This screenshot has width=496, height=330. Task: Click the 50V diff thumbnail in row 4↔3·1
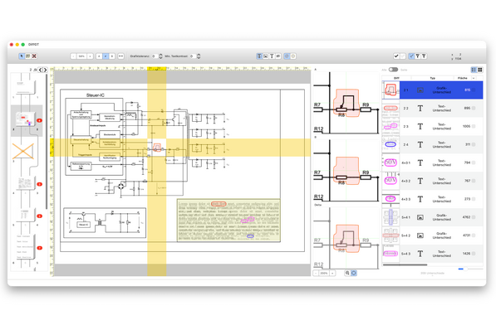coord(390,163)
